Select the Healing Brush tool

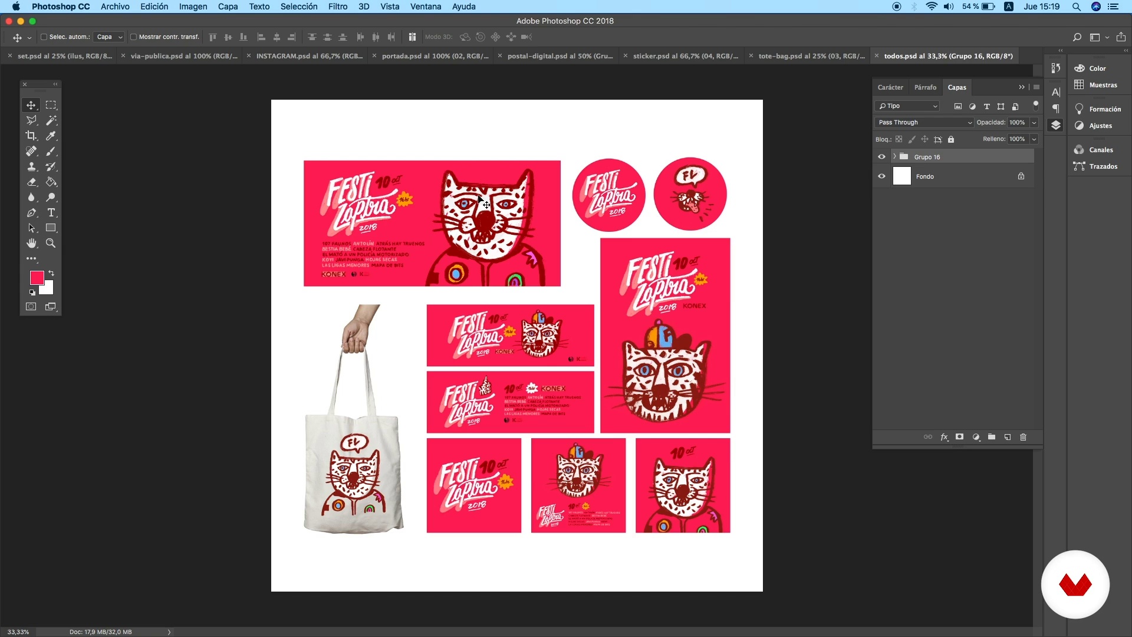[31, 151]
